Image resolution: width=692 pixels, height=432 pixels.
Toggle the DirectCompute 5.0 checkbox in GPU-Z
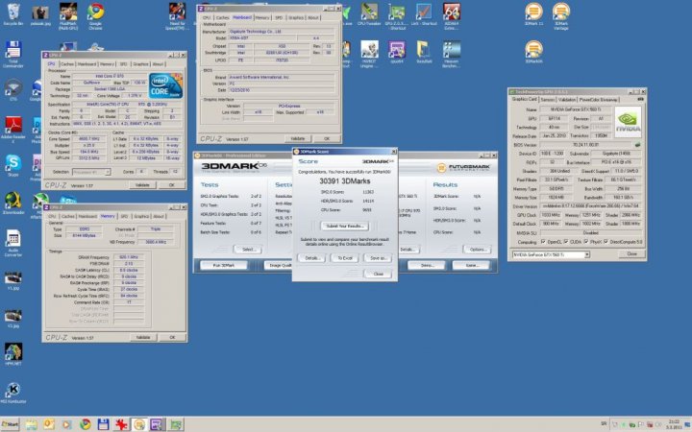(x=605, y=242)
